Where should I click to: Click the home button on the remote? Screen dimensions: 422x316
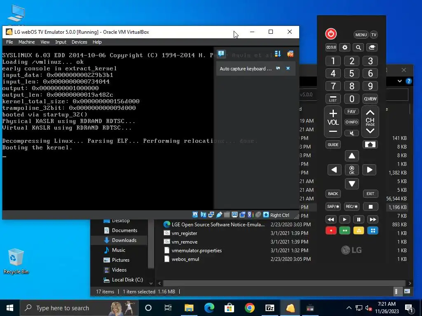[x=370, y=144]
